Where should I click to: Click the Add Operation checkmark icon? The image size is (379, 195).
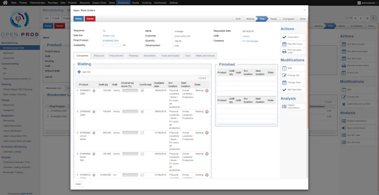(284, 90)
